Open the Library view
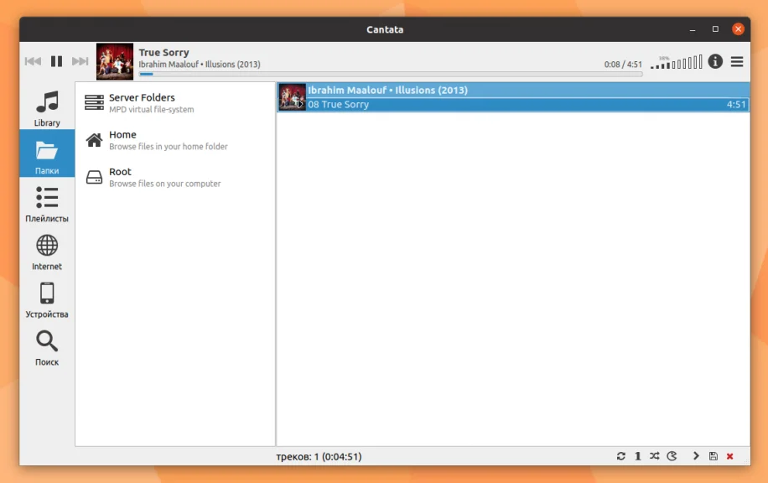The image size is (768, 483). click(47, 108)
